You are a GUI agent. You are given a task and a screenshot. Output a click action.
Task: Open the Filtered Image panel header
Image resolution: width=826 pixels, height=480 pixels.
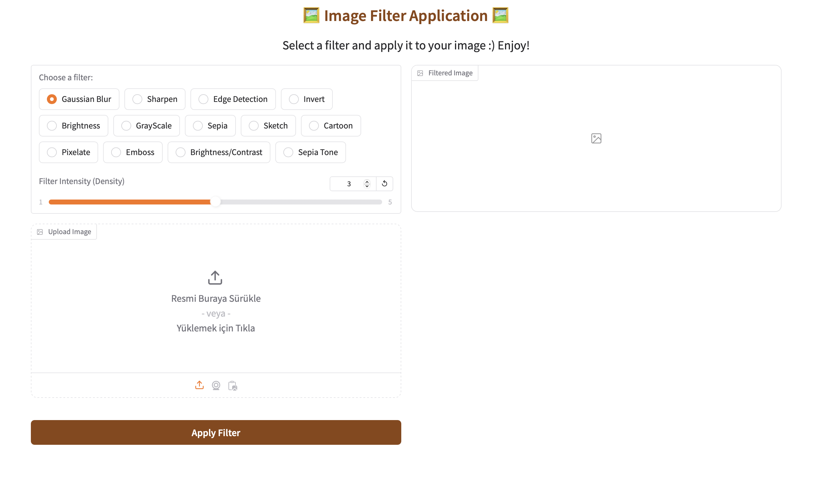point(444,73)
